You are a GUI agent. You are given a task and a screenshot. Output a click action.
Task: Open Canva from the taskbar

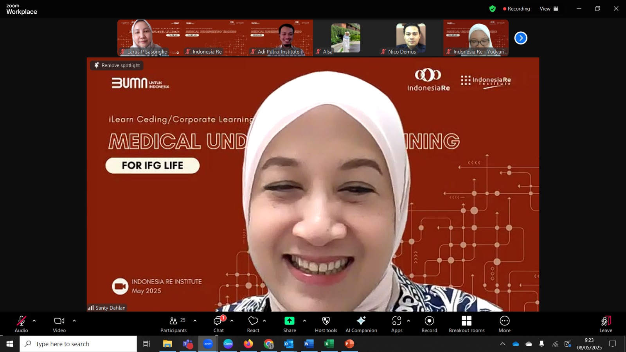pyautogui.click(x=228, y=344)
